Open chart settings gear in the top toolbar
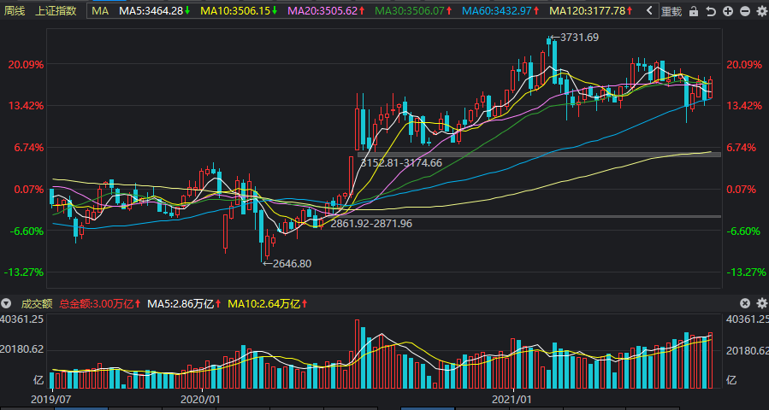 (761, 11)
